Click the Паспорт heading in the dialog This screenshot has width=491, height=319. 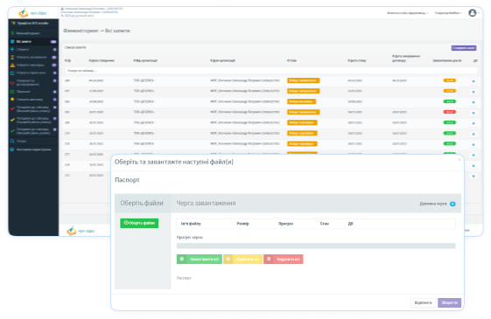127,180
